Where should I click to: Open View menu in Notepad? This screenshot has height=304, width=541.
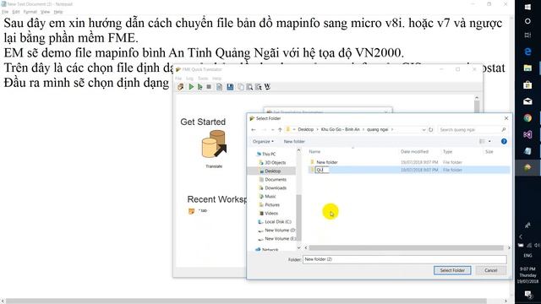(x=45, y=12)
